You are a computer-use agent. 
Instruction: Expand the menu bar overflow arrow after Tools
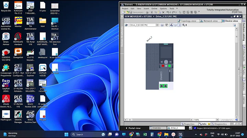[177, 9]
